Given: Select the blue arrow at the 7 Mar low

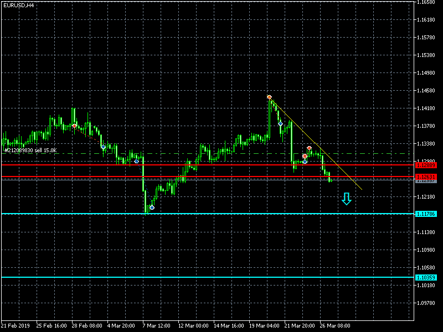Looking at the screenshot, I should (152, 207).
